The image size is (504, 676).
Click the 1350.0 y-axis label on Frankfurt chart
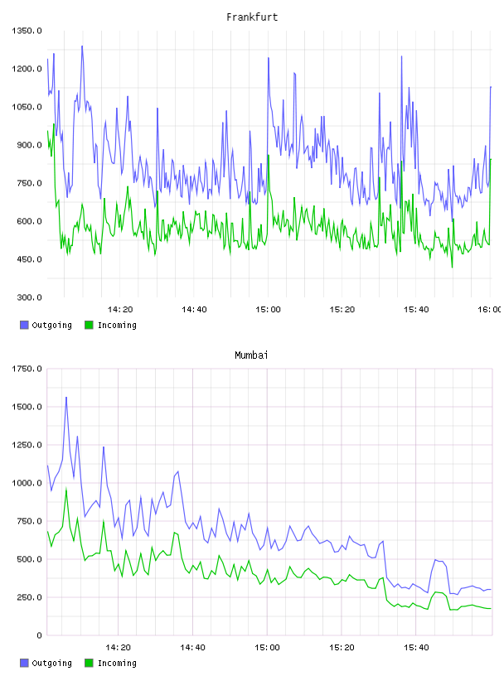click(x=27, y=31)
